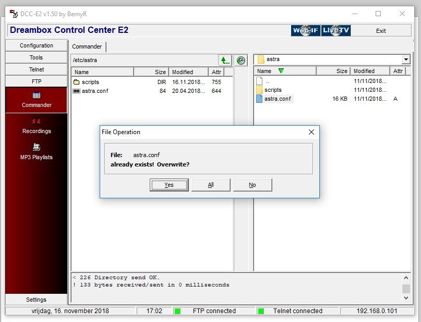
Task: Expand the astra local folder dropdown
Action: coord(405,60)
